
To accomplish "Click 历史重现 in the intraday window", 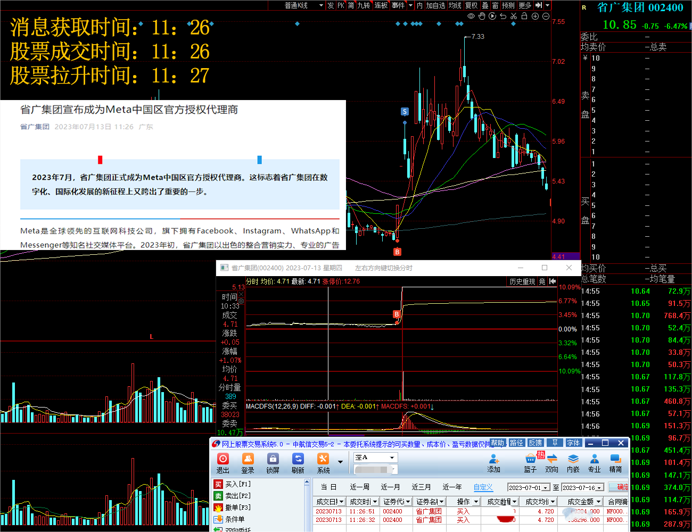I will (522, 281).
